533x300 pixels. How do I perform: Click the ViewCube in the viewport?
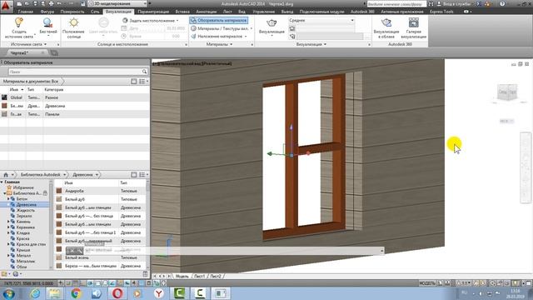click(x=507, y=92)
